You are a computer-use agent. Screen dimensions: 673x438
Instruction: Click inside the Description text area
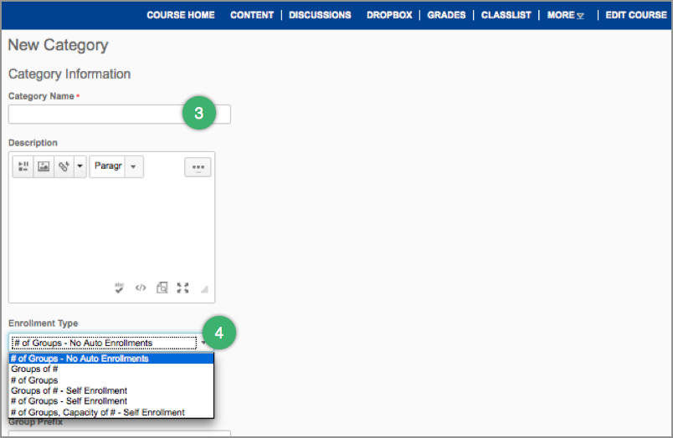click(x=111, y=227)
